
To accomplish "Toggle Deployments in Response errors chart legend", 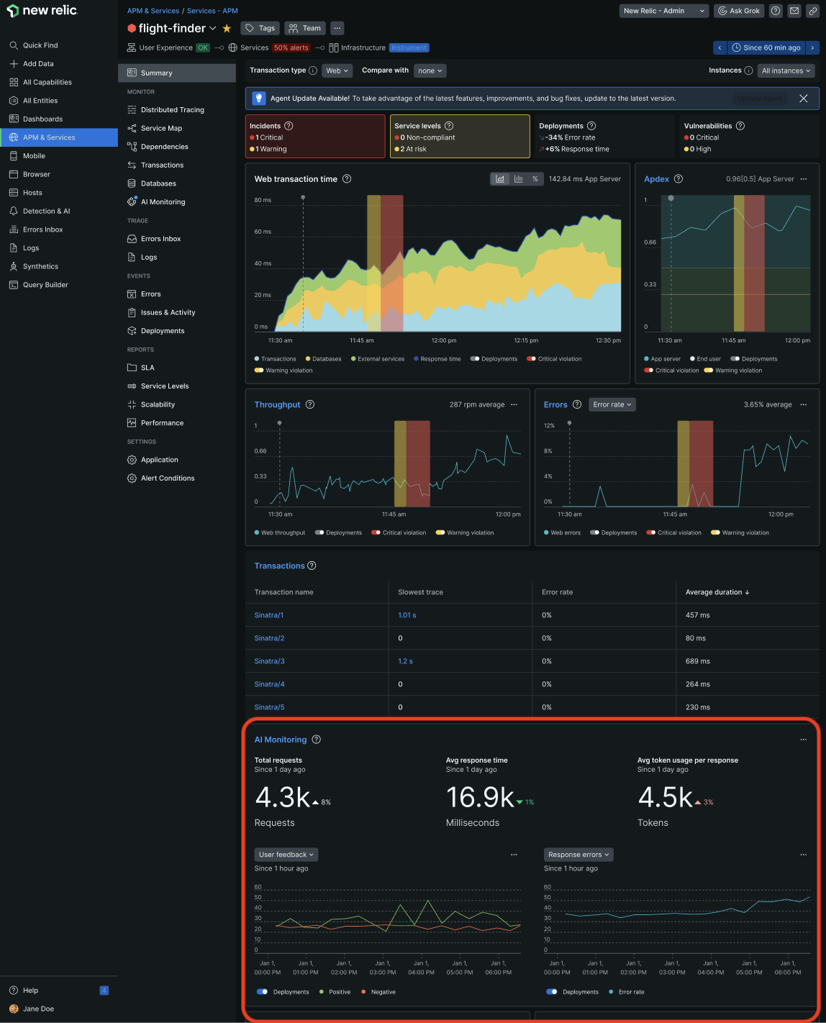I will click(552, 992).
